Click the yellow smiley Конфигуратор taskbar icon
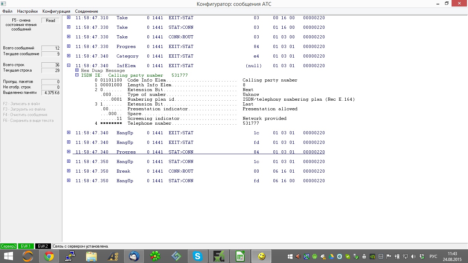 click(261, 256)
